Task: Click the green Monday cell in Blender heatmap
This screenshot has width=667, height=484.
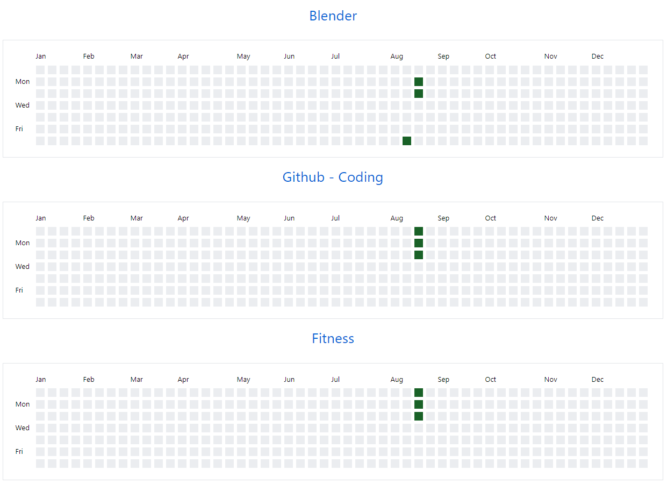Action: pyautogui.click(x=419, y=82)
